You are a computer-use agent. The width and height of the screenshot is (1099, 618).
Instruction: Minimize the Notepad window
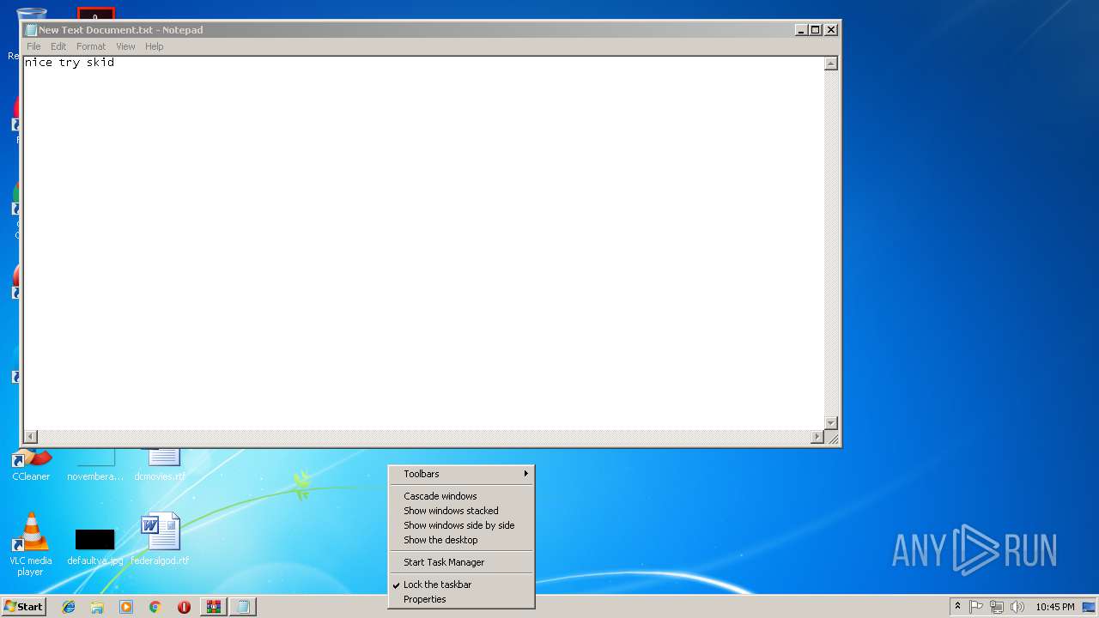[x=801, y=29]
